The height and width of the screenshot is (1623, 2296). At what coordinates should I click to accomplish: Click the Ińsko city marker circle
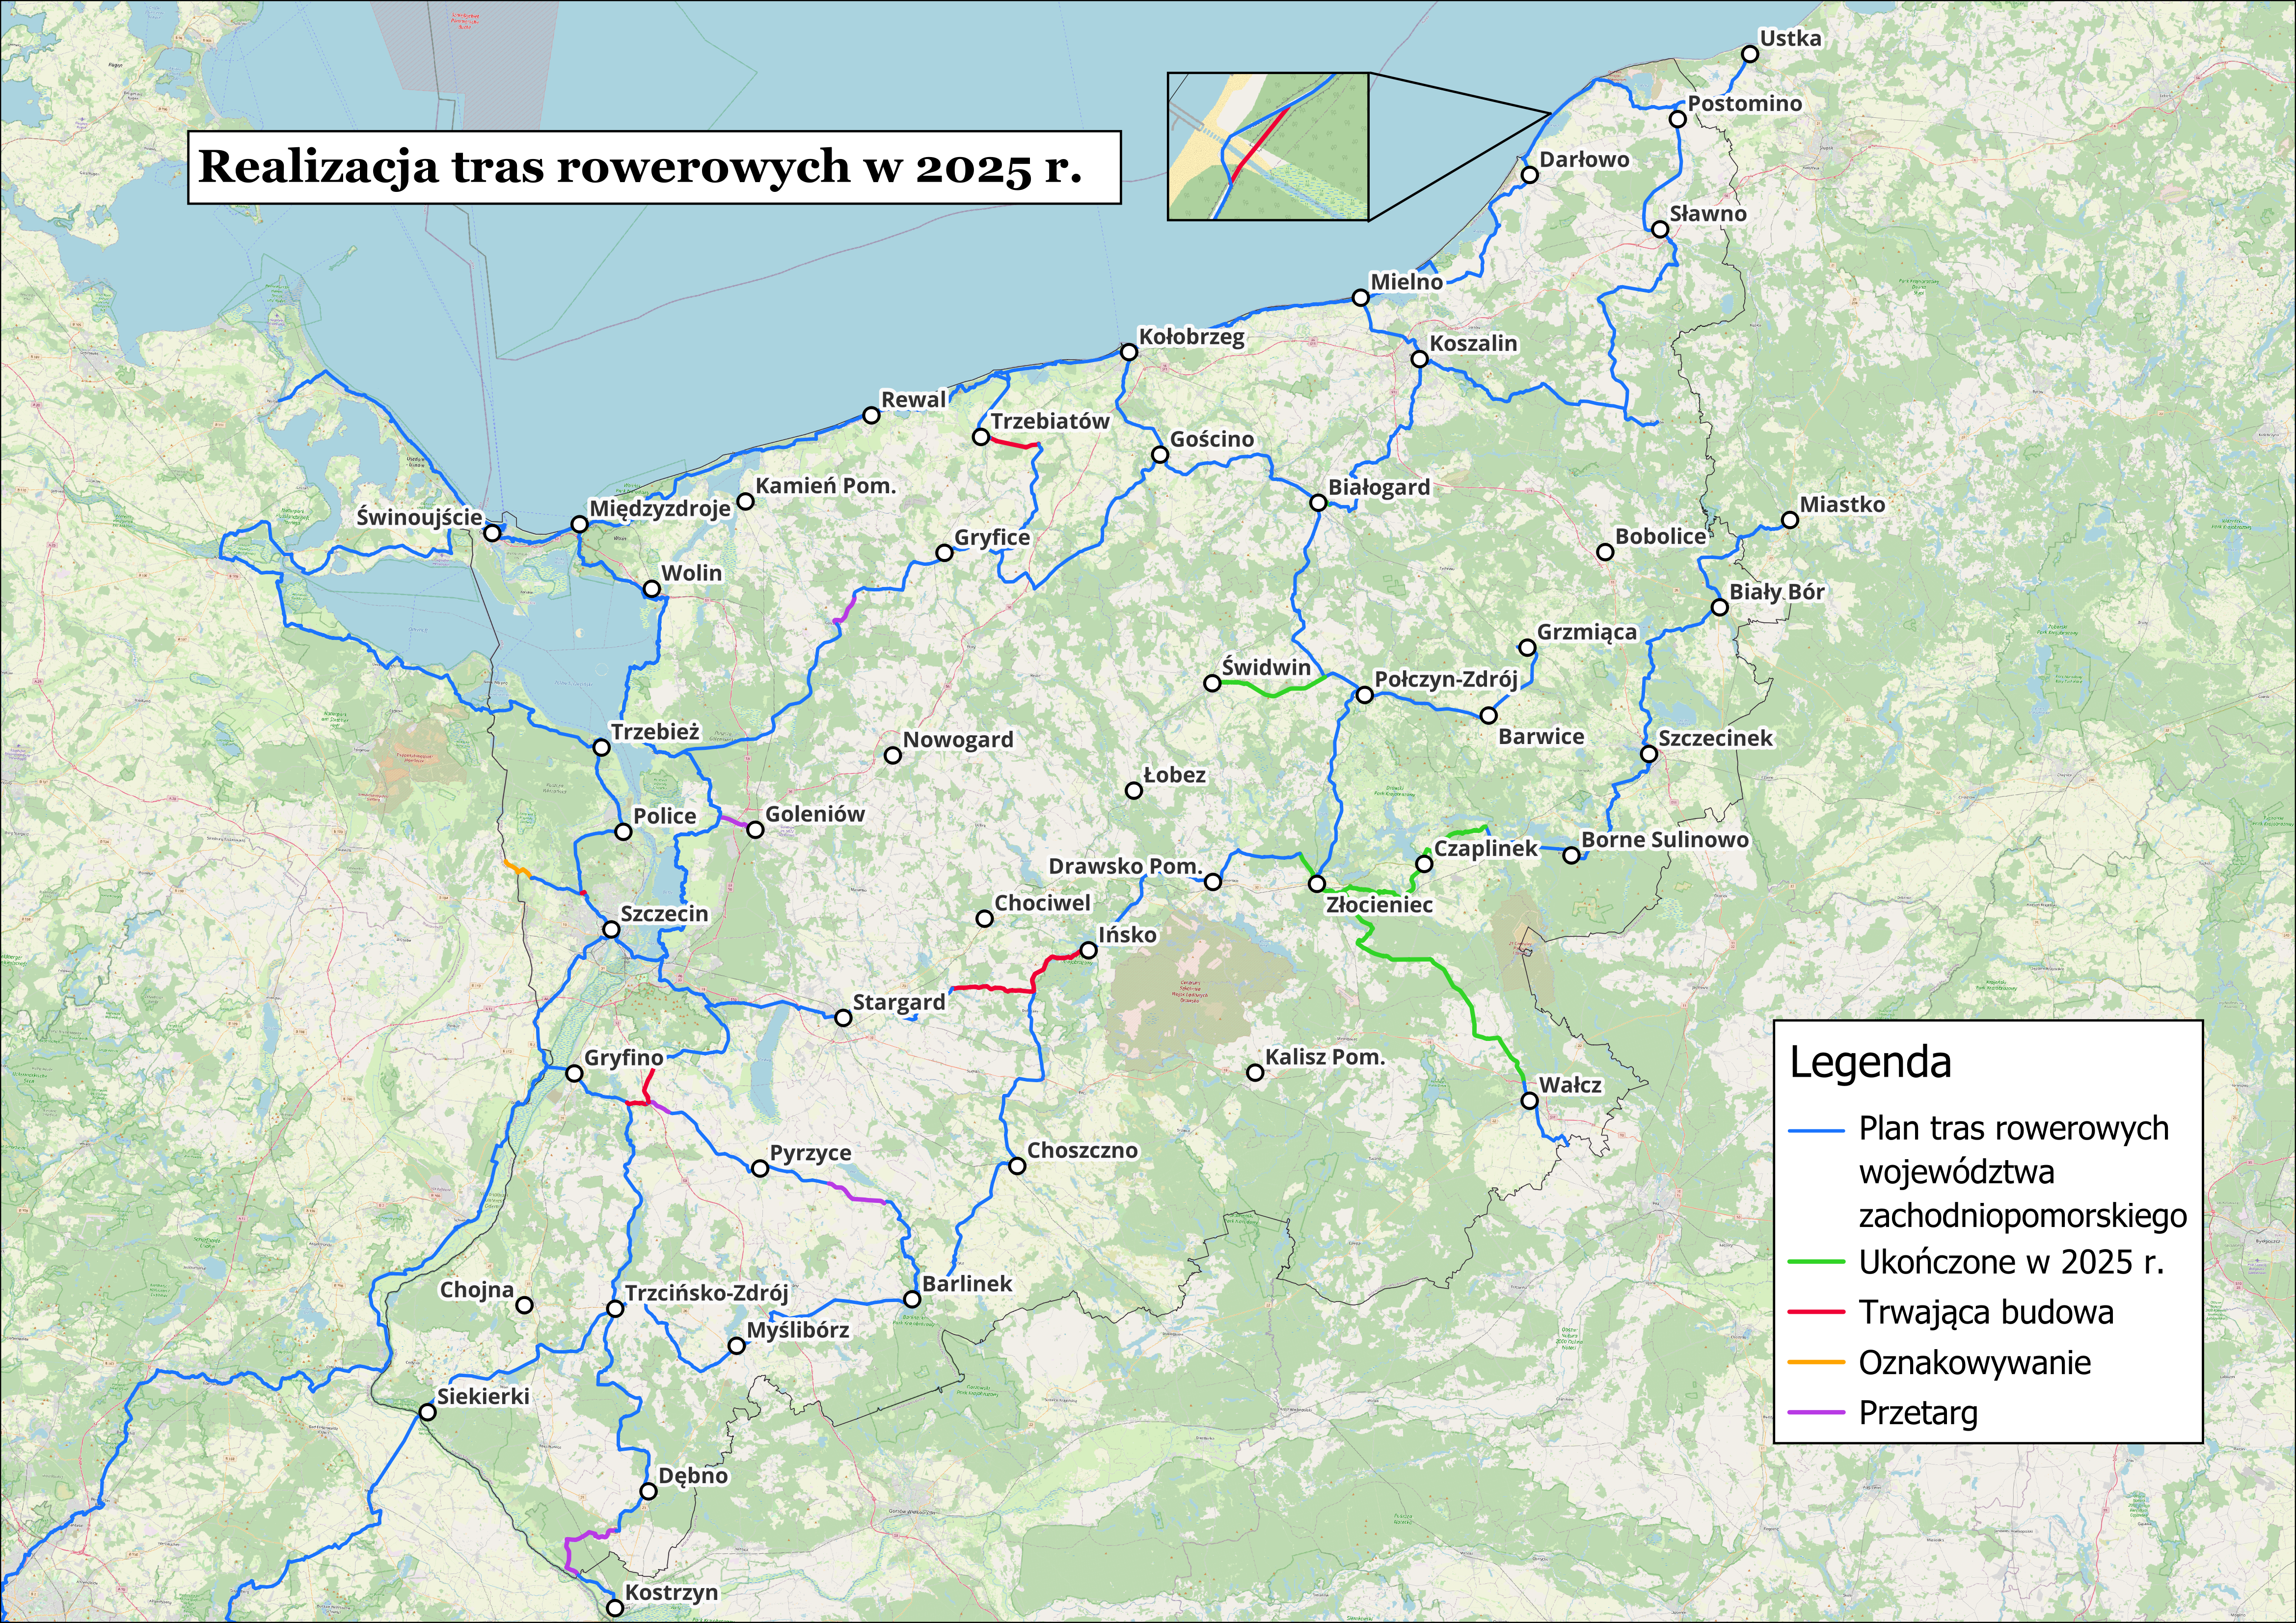1088,950
